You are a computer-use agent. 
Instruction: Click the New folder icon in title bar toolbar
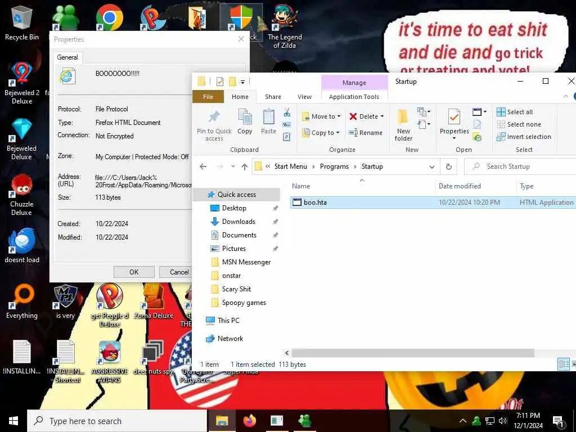(x=232, y=81)
